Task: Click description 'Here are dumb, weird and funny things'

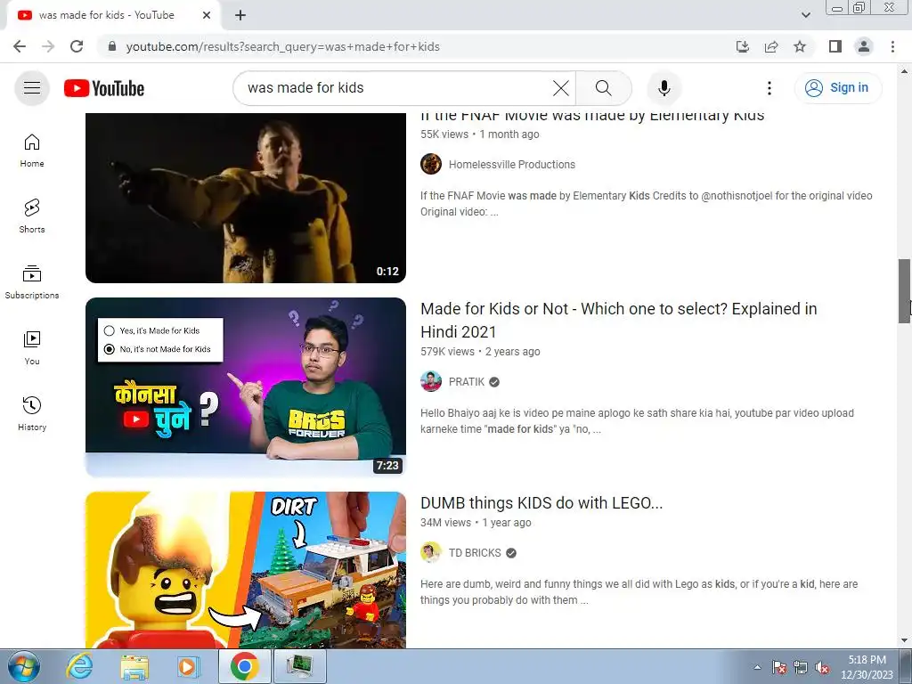Action: (639, 592)
